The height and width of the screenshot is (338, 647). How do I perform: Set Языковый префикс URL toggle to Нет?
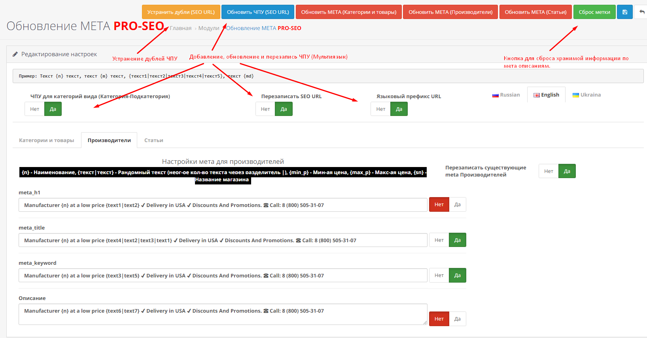[380, 109]
